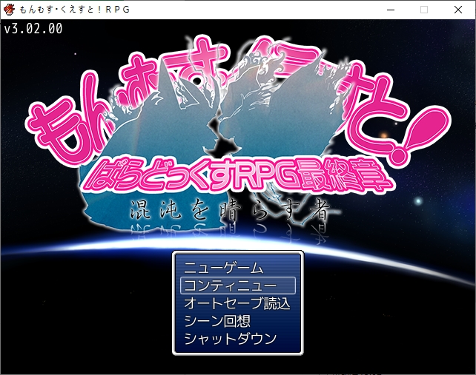This screenshot has height=375, width=476.
Task: Click the v3.02.00 version text
Action: 33,29
